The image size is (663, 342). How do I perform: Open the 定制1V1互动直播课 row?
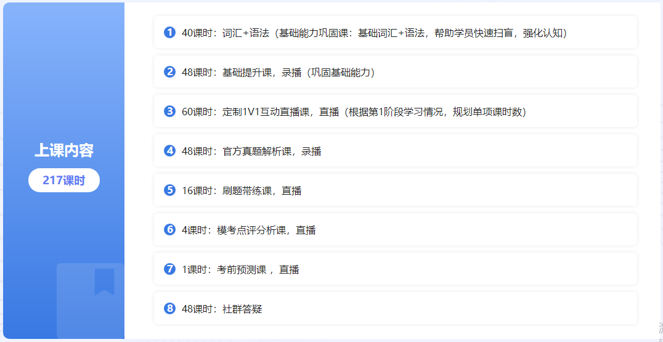395,112
